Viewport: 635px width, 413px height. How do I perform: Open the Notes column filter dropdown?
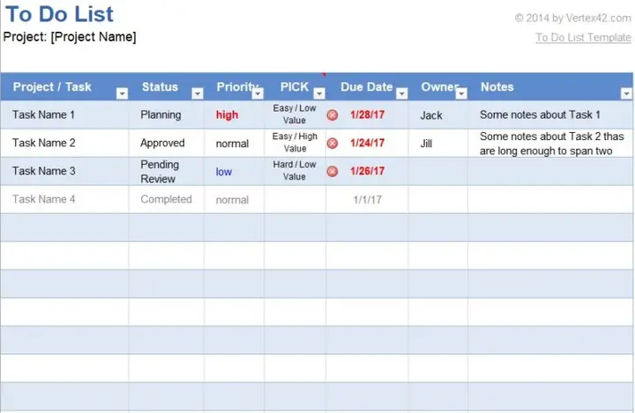pos(626,93)
